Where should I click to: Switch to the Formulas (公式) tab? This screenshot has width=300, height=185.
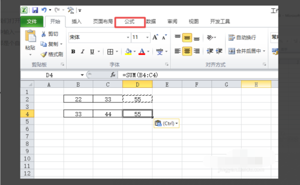point(129,22)
